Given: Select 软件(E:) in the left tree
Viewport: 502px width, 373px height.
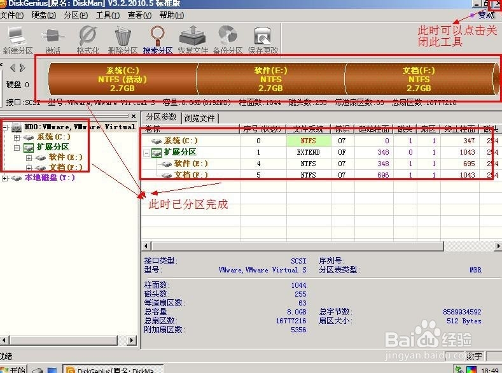Looking at the screenshot, I should coord(66,157).
